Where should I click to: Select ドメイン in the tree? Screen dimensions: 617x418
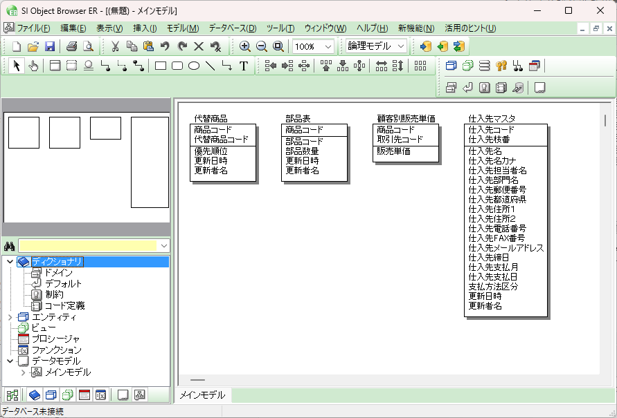[59, 272]
